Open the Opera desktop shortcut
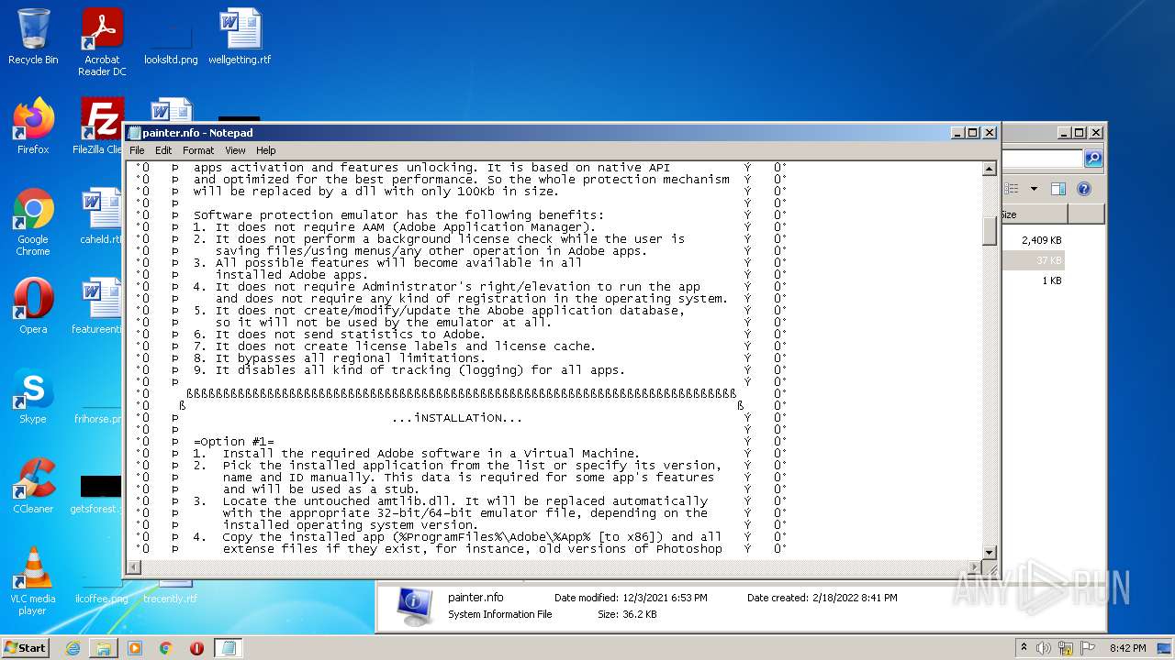Screen dimensions: 1175x660 (33, 306)
